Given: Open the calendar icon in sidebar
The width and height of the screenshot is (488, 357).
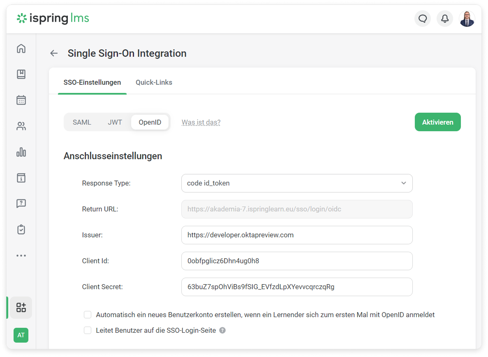Looking at the screenshot, I should click(x=21, y=100).
